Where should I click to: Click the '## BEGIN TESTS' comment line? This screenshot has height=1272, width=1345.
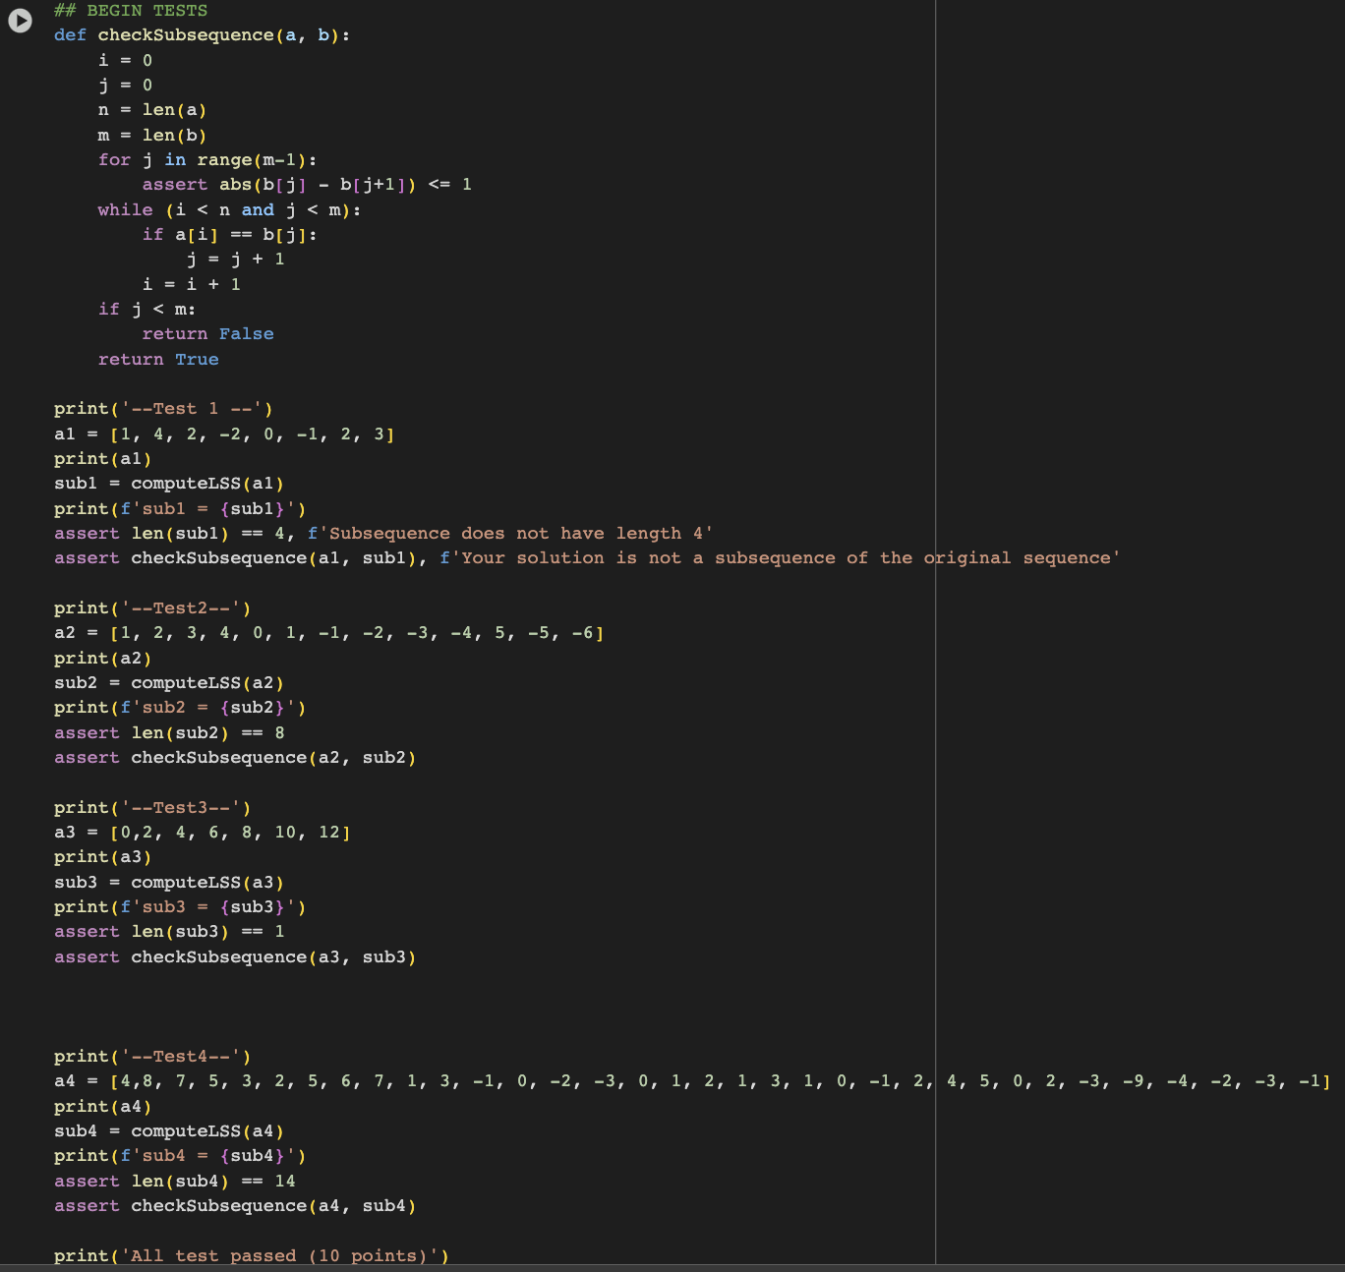(x=131, y=11)
